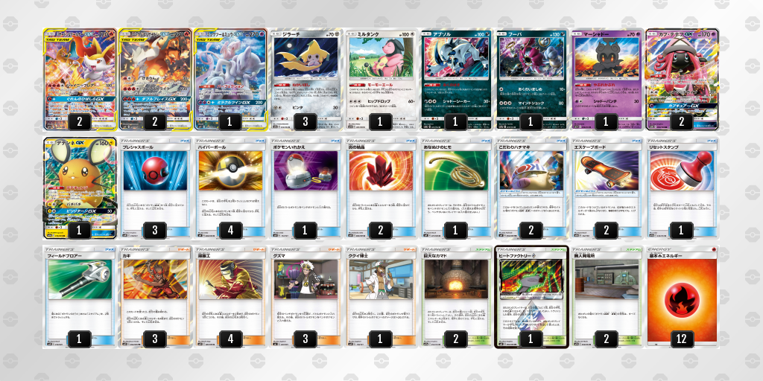The image size is (763, 381).
Task: Choose the Mewtwo & Mew GX card
Action: 230,80
